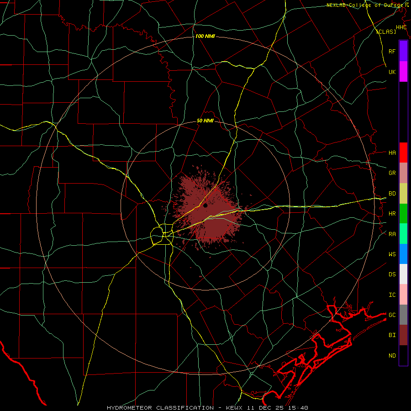Click the WS blue legend swatch
The height and width of the screenshot is (411, 411).
(403, 254)
